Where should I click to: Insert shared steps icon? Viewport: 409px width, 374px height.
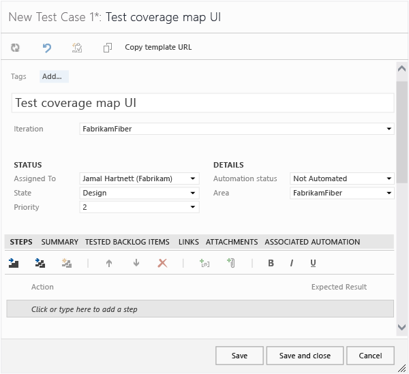pos(40,263)
